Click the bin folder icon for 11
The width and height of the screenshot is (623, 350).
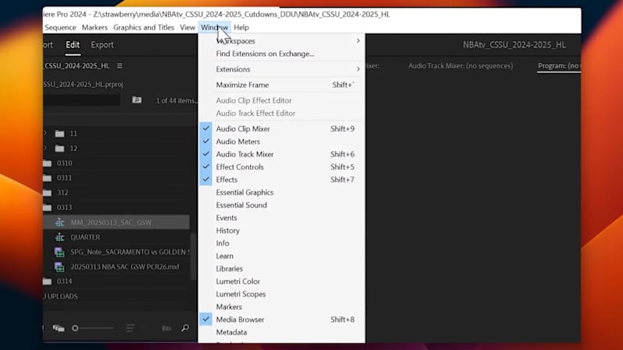[60, 134]
